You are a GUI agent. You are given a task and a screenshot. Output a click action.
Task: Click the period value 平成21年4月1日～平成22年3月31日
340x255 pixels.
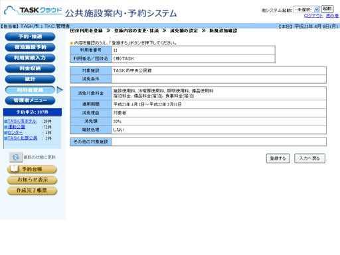(147, 104)
